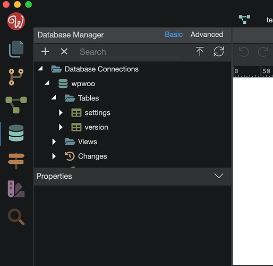
Task: Switch to the Basic tab
Action: point(174,35)
